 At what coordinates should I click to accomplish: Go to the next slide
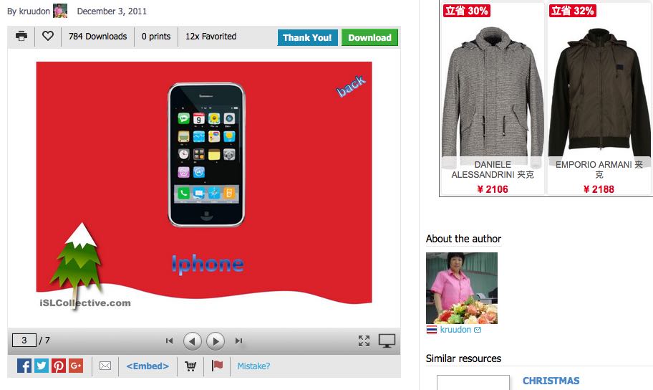[216, 341]
